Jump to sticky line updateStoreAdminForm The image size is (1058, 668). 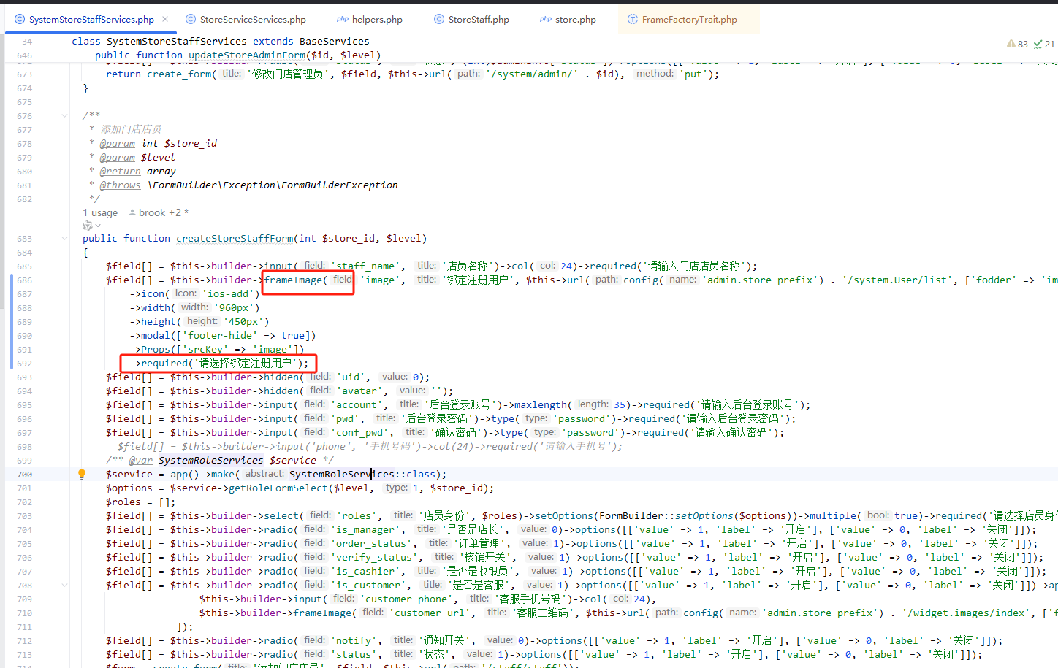pos(237,55)
